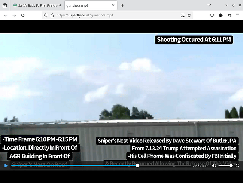Open Firefox View recent browsing
This screenshot has height=183, width=243.
click(x=5, y=5)
